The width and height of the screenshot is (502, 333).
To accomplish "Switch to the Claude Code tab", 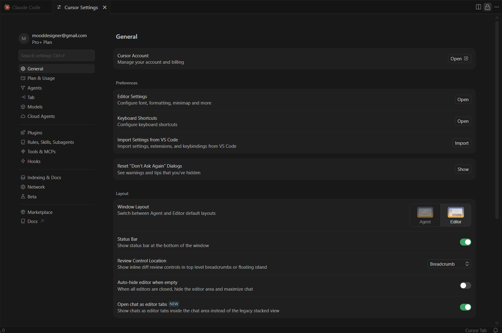I will 26,7.
